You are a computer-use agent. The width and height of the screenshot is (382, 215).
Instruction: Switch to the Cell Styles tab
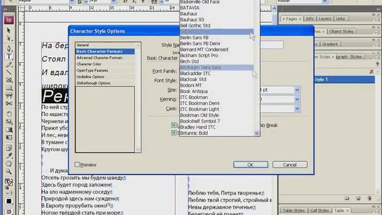319,210
